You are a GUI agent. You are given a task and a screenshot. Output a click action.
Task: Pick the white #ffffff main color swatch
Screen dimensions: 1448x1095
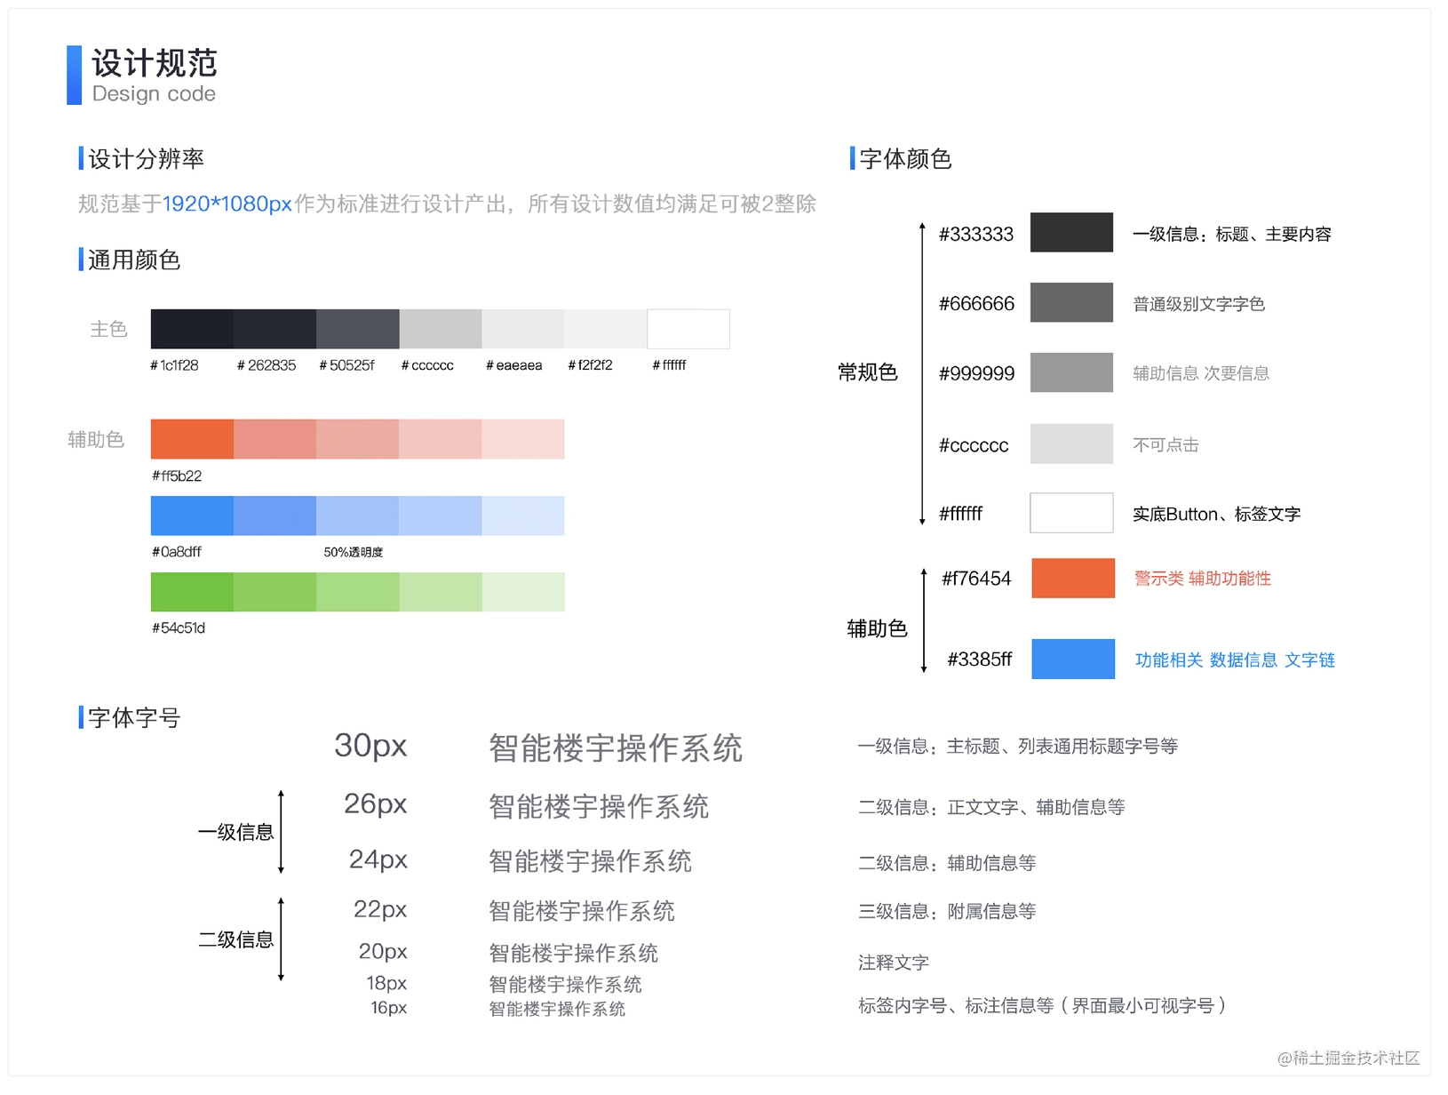tap(688, 329)
